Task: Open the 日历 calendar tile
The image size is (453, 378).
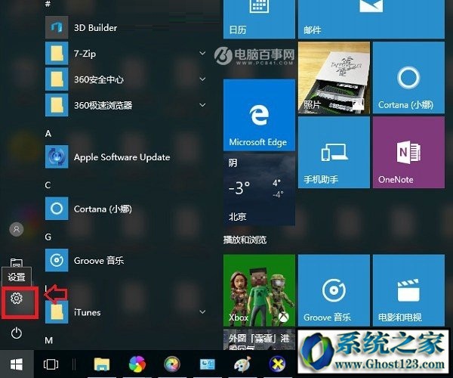Action: pos(259,19)
